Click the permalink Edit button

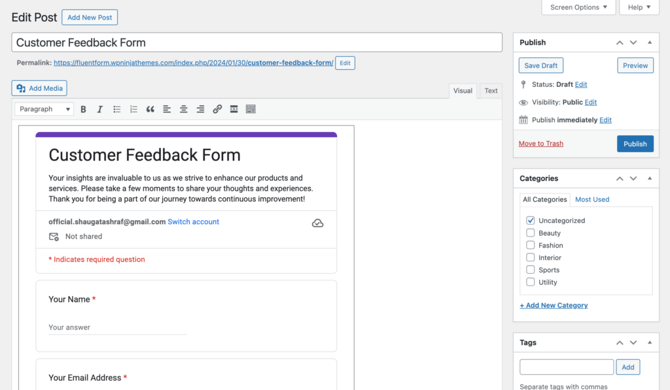[x=345, y=63]
